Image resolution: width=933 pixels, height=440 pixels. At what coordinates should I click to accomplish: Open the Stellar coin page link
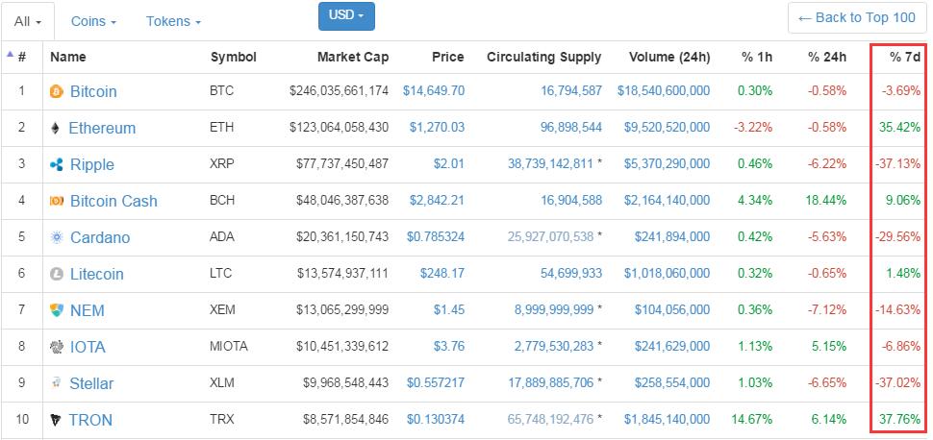pos(91,384)
